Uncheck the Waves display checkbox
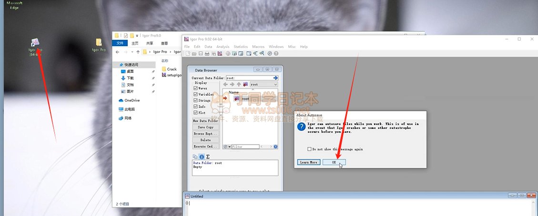 [x=195, y=88]
